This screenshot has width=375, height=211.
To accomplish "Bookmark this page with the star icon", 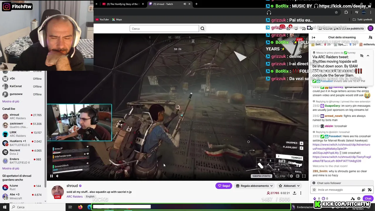I will pyautogui.click(x=336, y=12).
